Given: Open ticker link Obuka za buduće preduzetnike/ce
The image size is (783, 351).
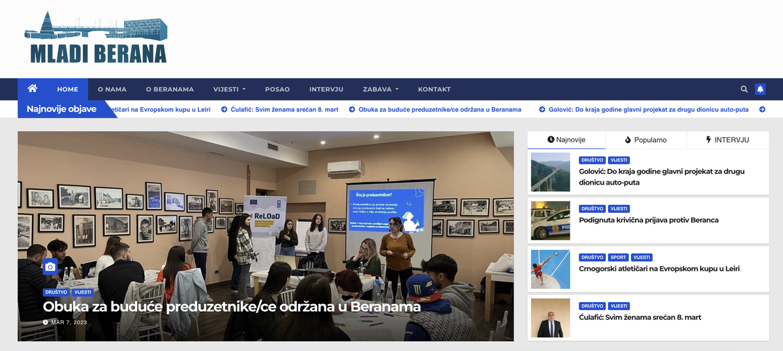Looking at the screenshot, I should pyautogui.click(x=440, y=110).
